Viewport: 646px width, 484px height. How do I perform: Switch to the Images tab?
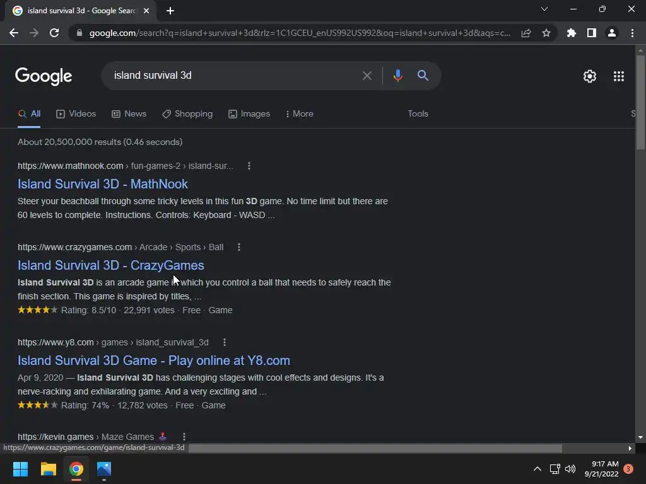point(249,114)
